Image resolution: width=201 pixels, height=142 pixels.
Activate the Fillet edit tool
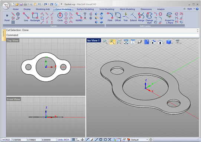(x=110, y=17)
